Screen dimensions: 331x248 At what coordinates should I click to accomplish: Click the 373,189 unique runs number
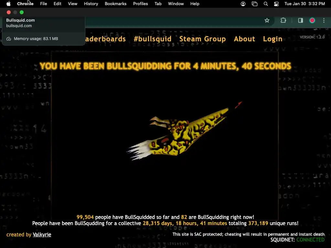tap(258, 223)
